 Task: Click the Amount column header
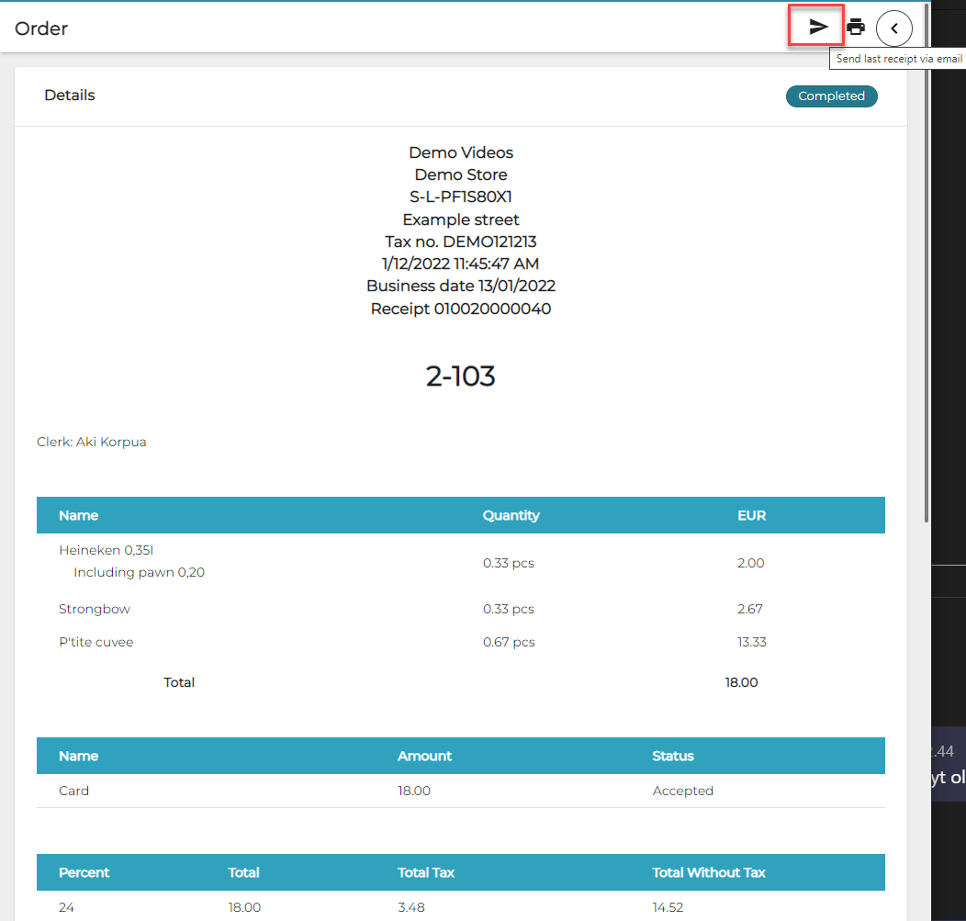point(424,756)
